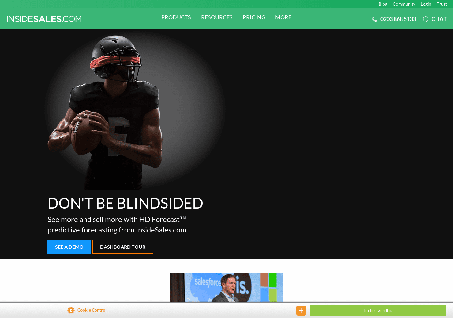This screenshot has height=318, width=453.
Task: Open the Resources menu
Action: coord(217,17)
